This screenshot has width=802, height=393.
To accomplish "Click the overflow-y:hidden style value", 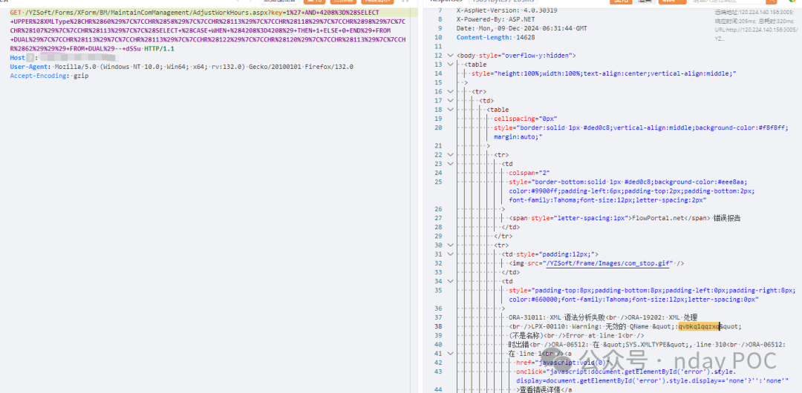I will (x=538, y=55).
